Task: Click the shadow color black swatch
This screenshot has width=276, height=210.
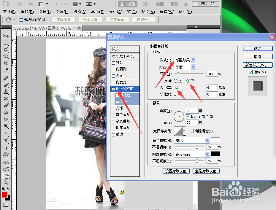Action: point(215,154)
